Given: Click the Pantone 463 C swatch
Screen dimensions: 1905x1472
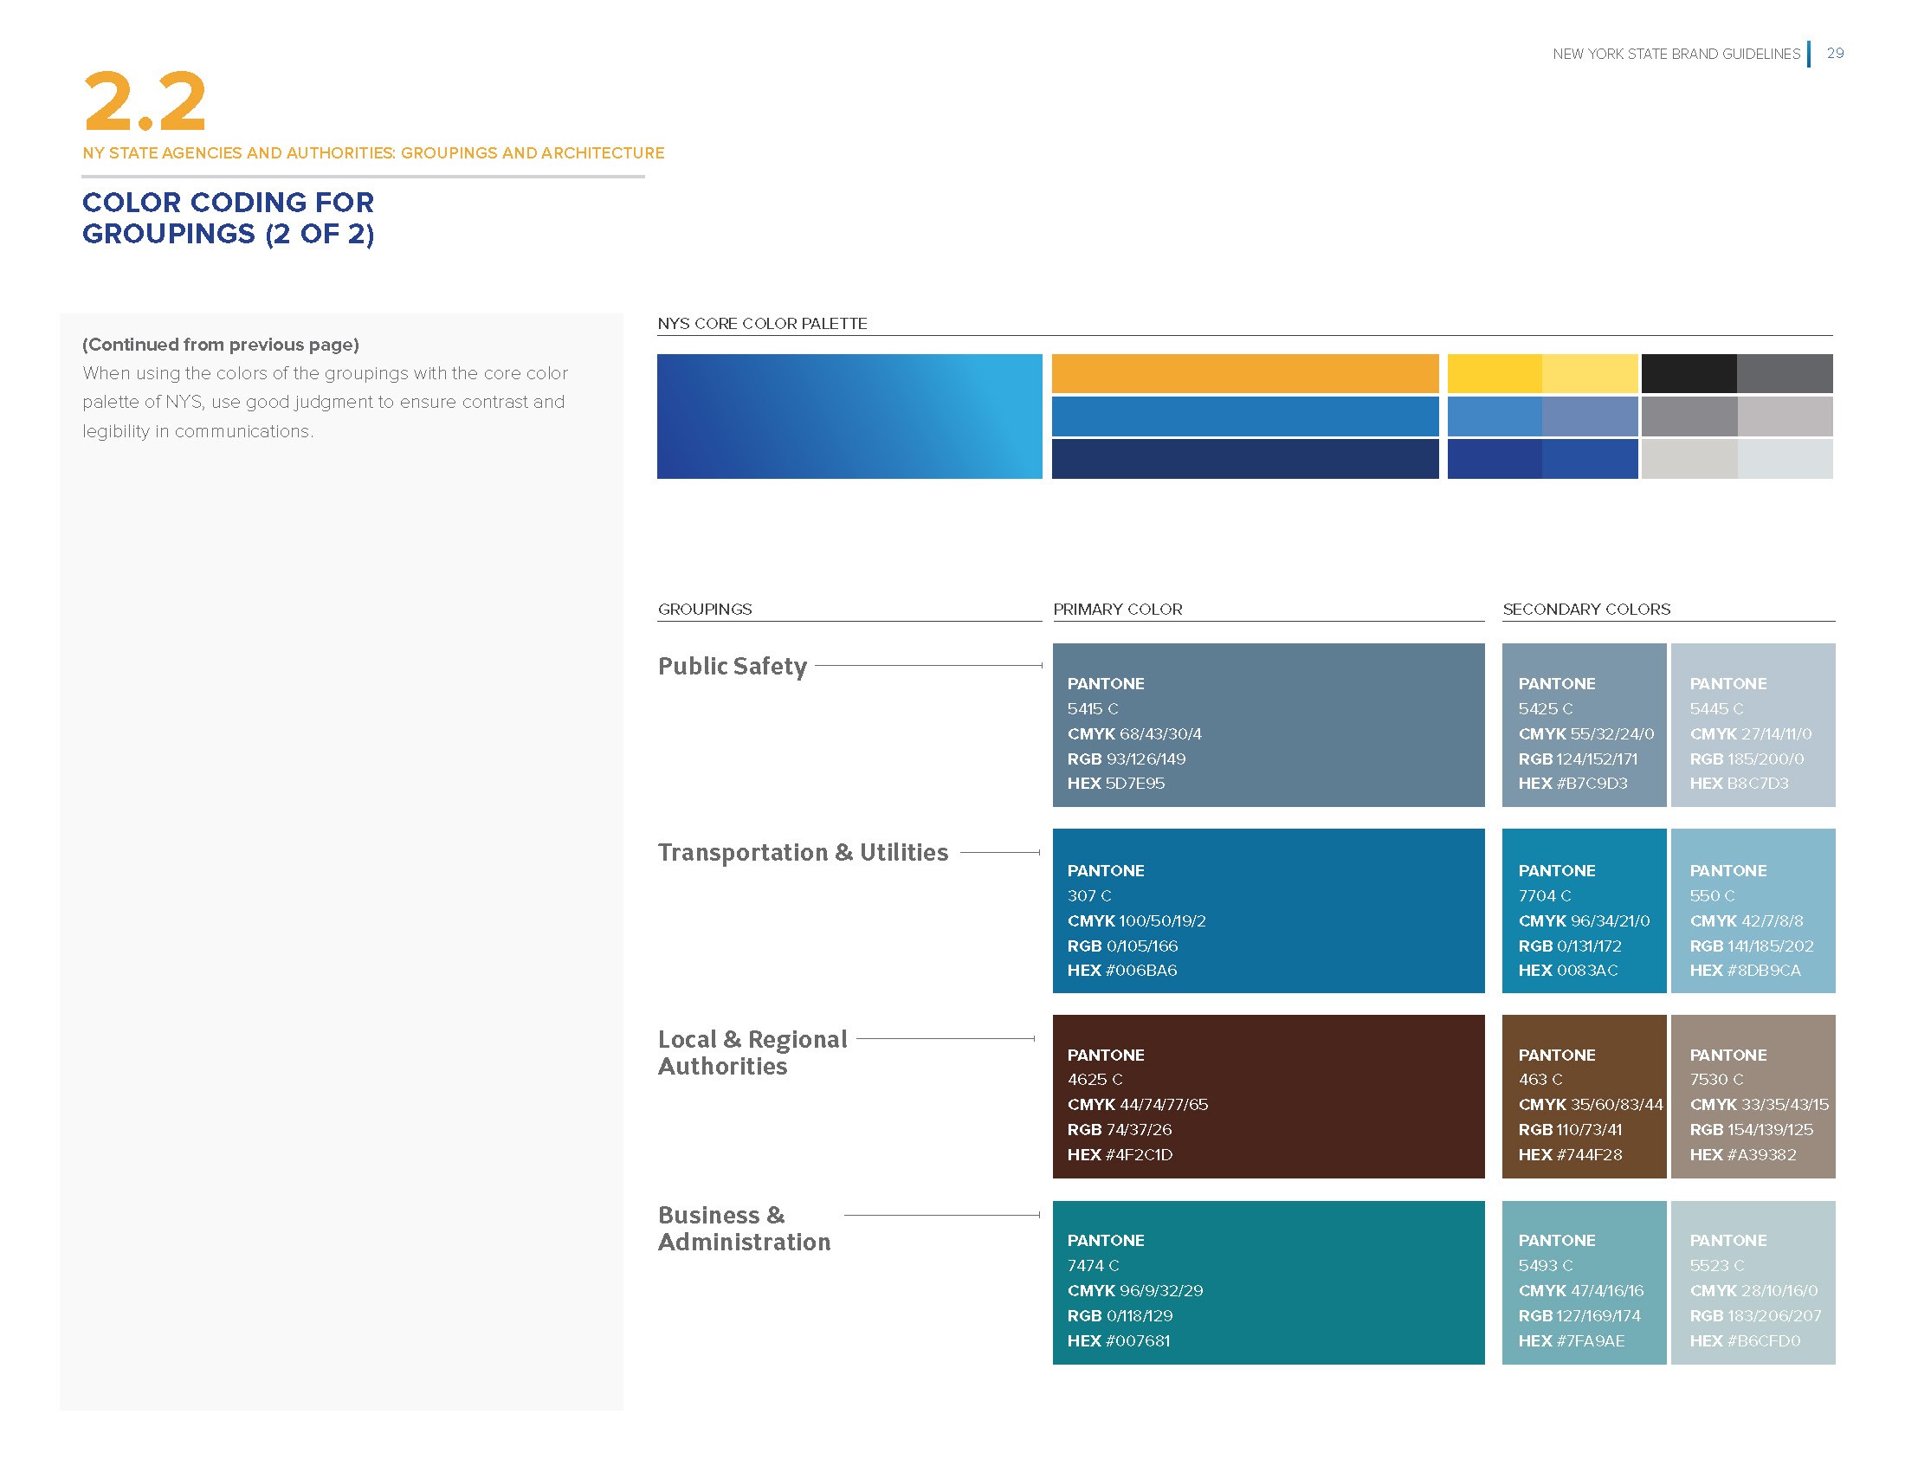Looking at the screenshot, I should (x=1583, y=1096).
